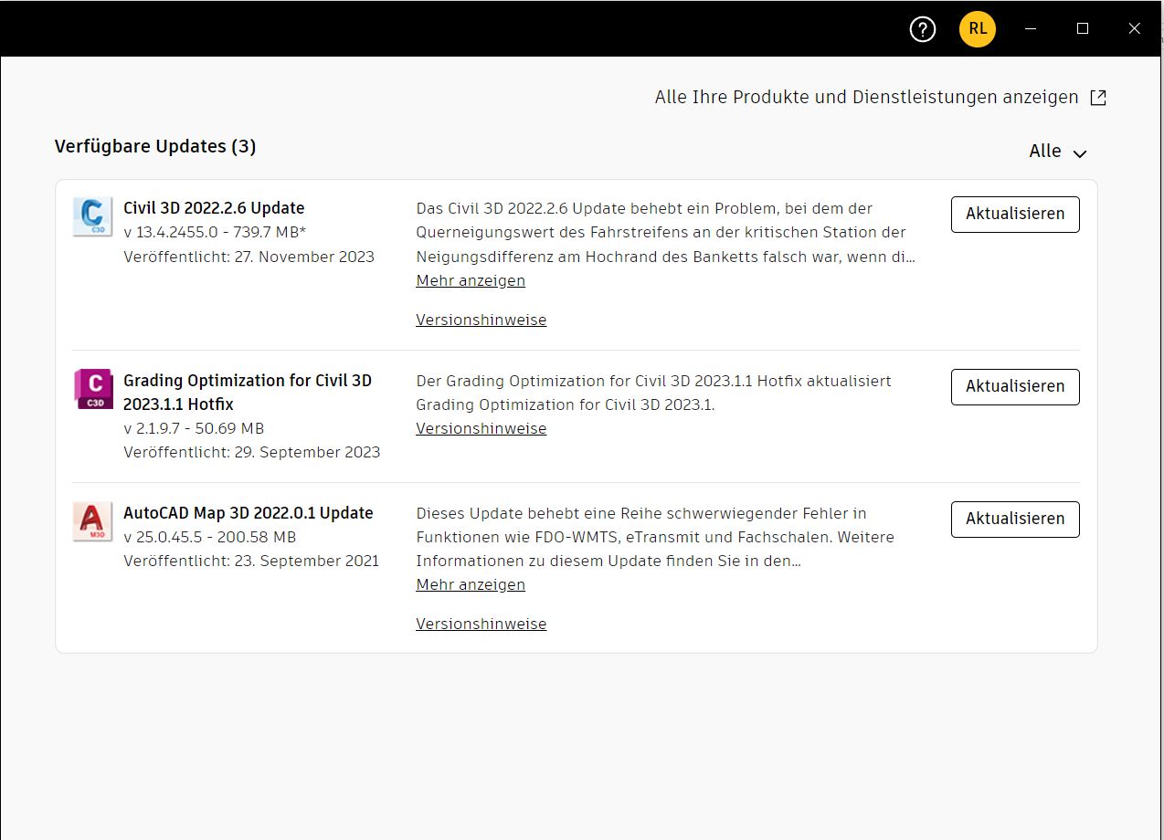Open the Alle filter dropdown
Viewport: 1164px width, 840px height.
point(1058,152)
